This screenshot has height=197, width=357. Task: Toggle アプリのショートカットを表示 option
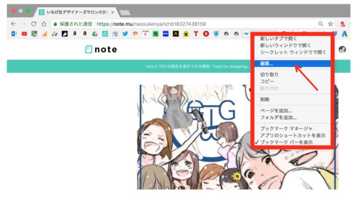[x=292, y=135]
